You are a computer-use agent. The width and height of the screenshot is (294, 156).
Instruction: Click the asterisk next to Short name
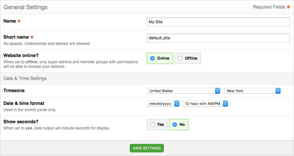[32, 37]
